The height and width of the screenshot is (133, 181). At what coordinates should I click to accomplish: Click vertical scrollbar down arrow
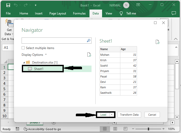click(177, 117)
